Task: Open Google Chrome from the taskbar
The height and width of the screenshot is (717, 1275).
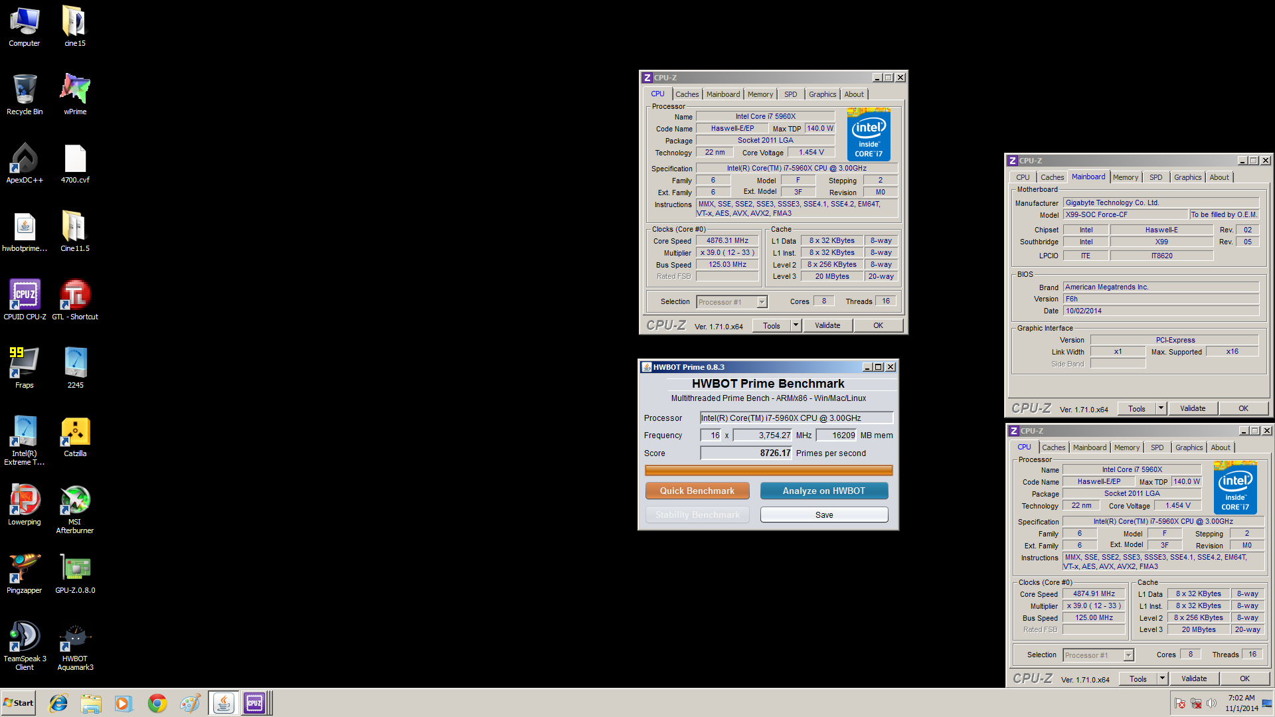Action: tap(157, 703)
